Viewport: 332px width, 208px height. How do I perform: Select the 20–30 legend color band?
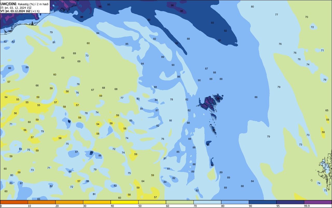click(69, 202)
